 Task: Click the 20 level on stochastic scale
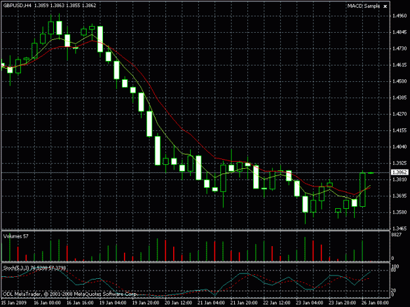393,290
